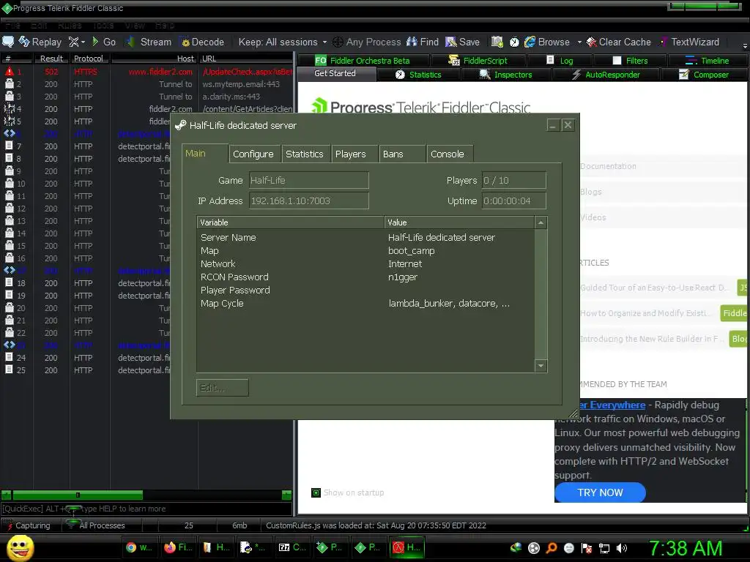Toggle the Show on startup checkbox

(x=316, y=492)
